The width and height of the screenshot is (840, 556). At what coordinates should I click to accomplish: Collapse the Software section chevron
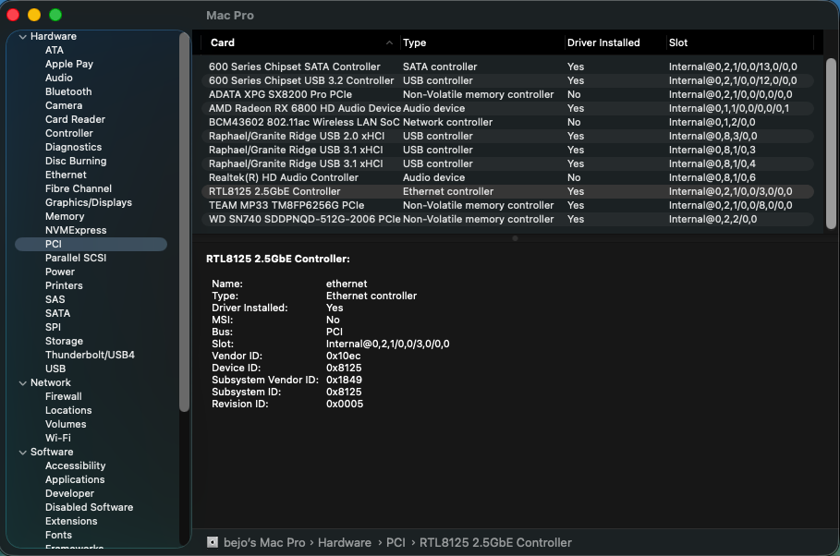[x=22, y=452]
